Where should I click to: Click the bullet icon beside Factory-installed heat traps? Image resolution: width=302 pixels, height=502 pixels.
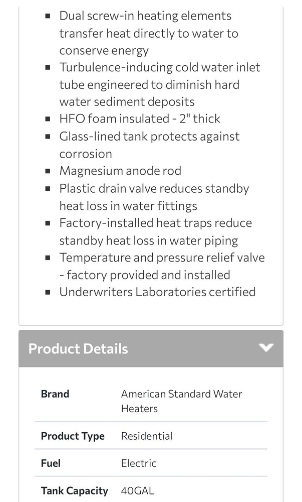click(x=48, y=222)
